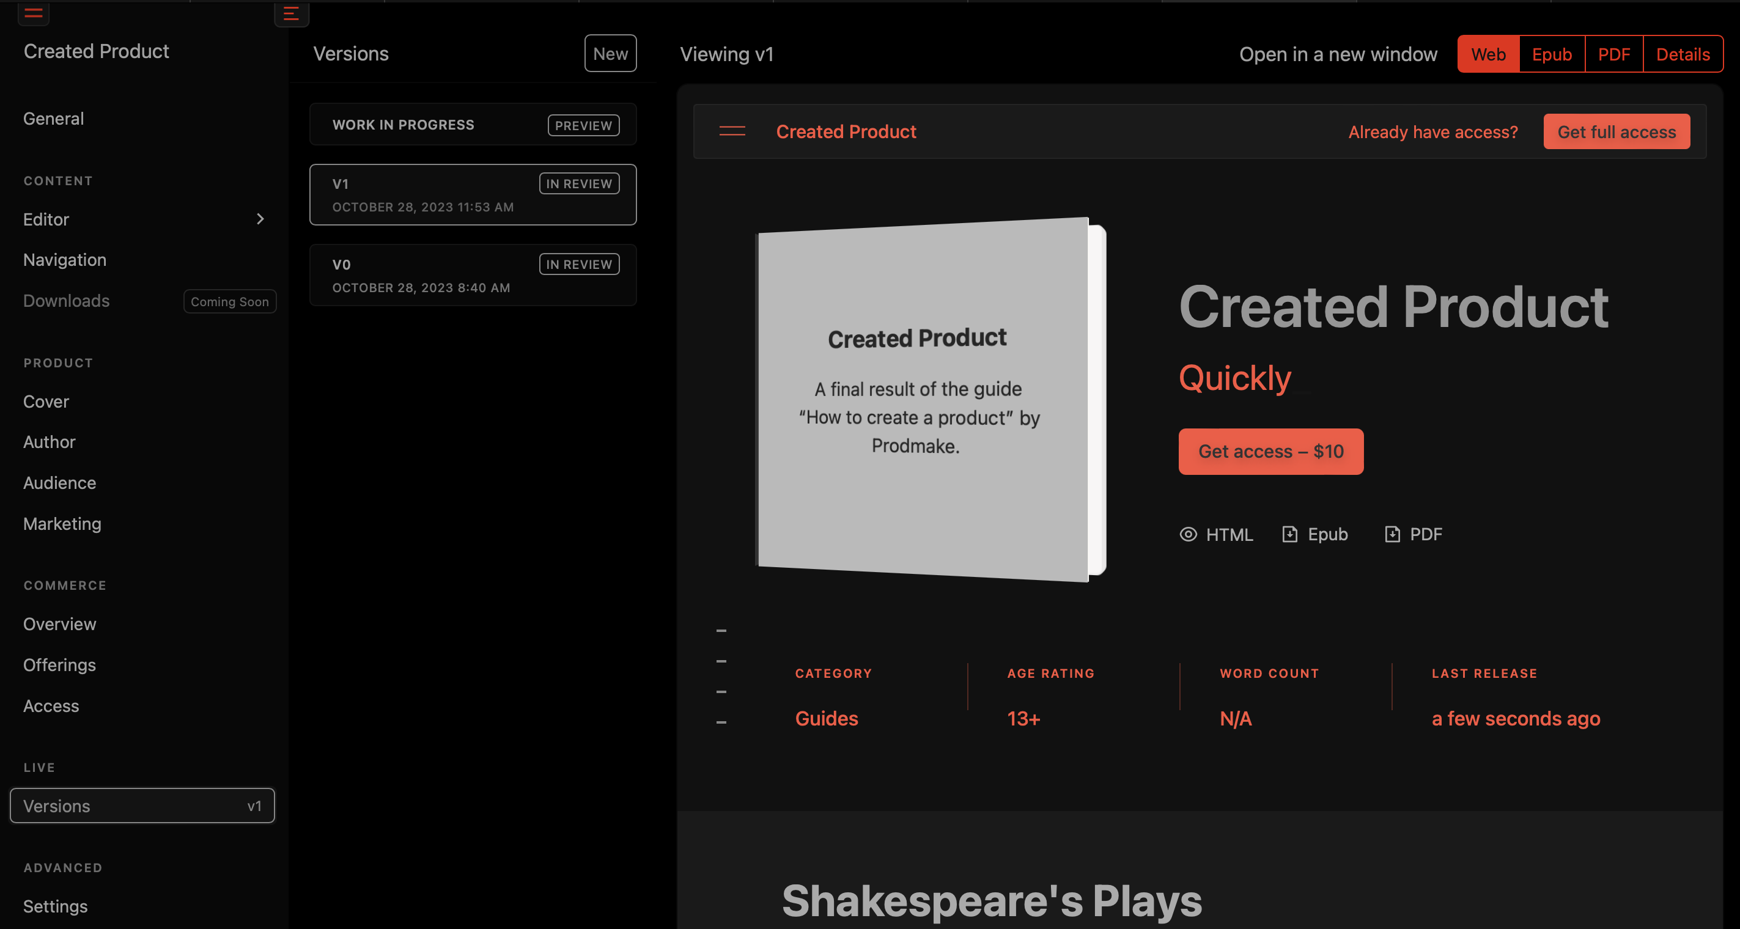Open preview page hamburger menu icon

[732, 131]
